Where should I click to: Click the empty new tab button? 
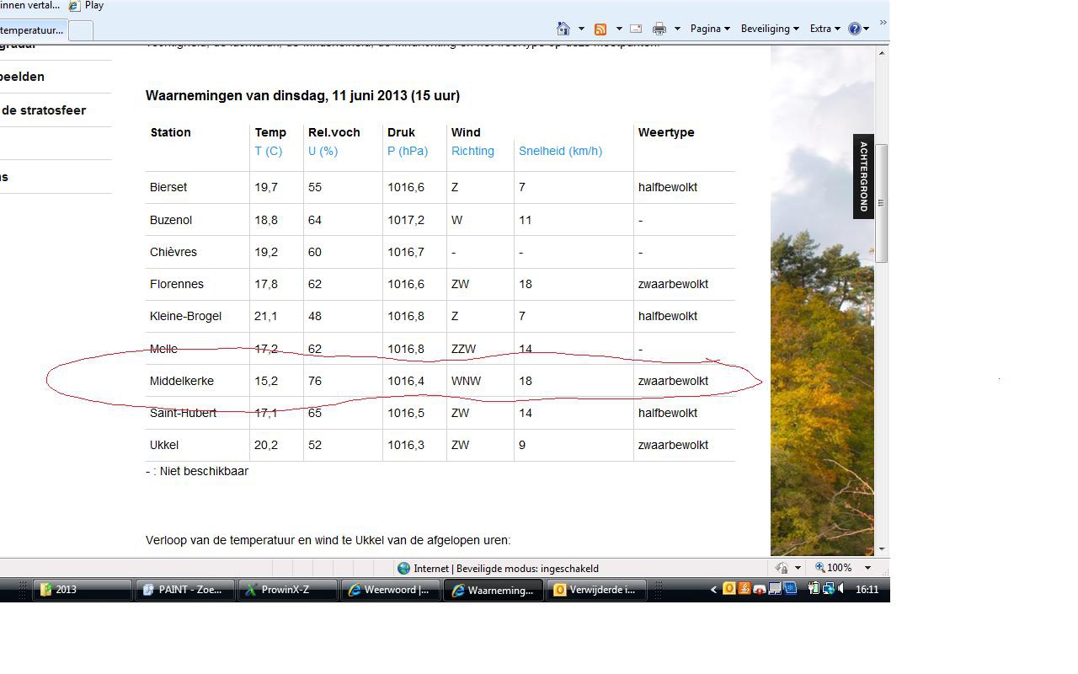click(81, 30)
